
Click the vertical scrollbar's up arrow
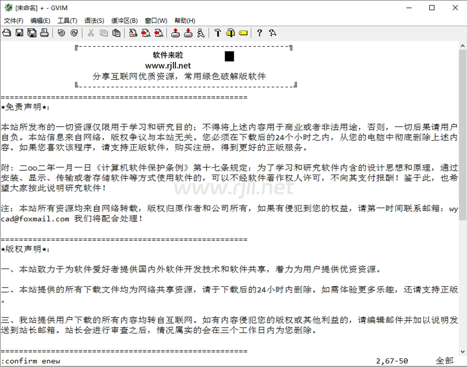pyautogui.click(x=462, y=46)
